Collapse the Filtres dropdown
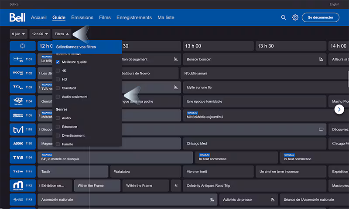The width and height of the screenshot is (349, 209). [62, 34]
